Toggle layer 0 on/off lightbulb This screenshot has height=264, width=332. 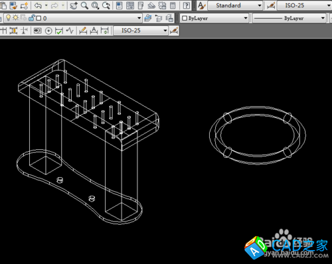pyautogui.click(x=8, y=18)
